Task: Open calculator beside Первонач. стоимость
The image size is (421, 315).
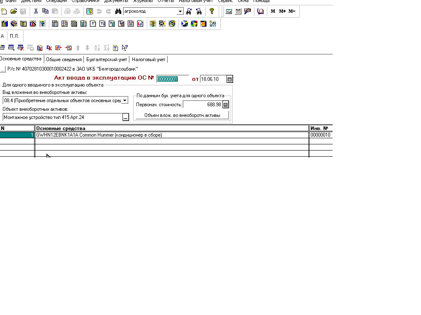Action: point(226,105)
